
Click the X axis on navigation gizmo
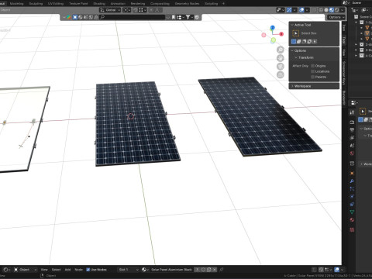coord(281,34)
